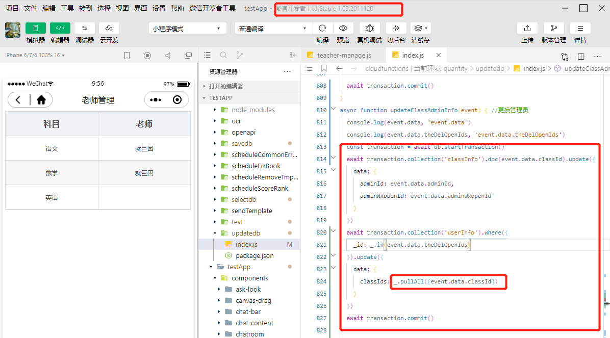Collapse the sidebar panel icon
Screen dimensions: 610x338
click(293, 55)
